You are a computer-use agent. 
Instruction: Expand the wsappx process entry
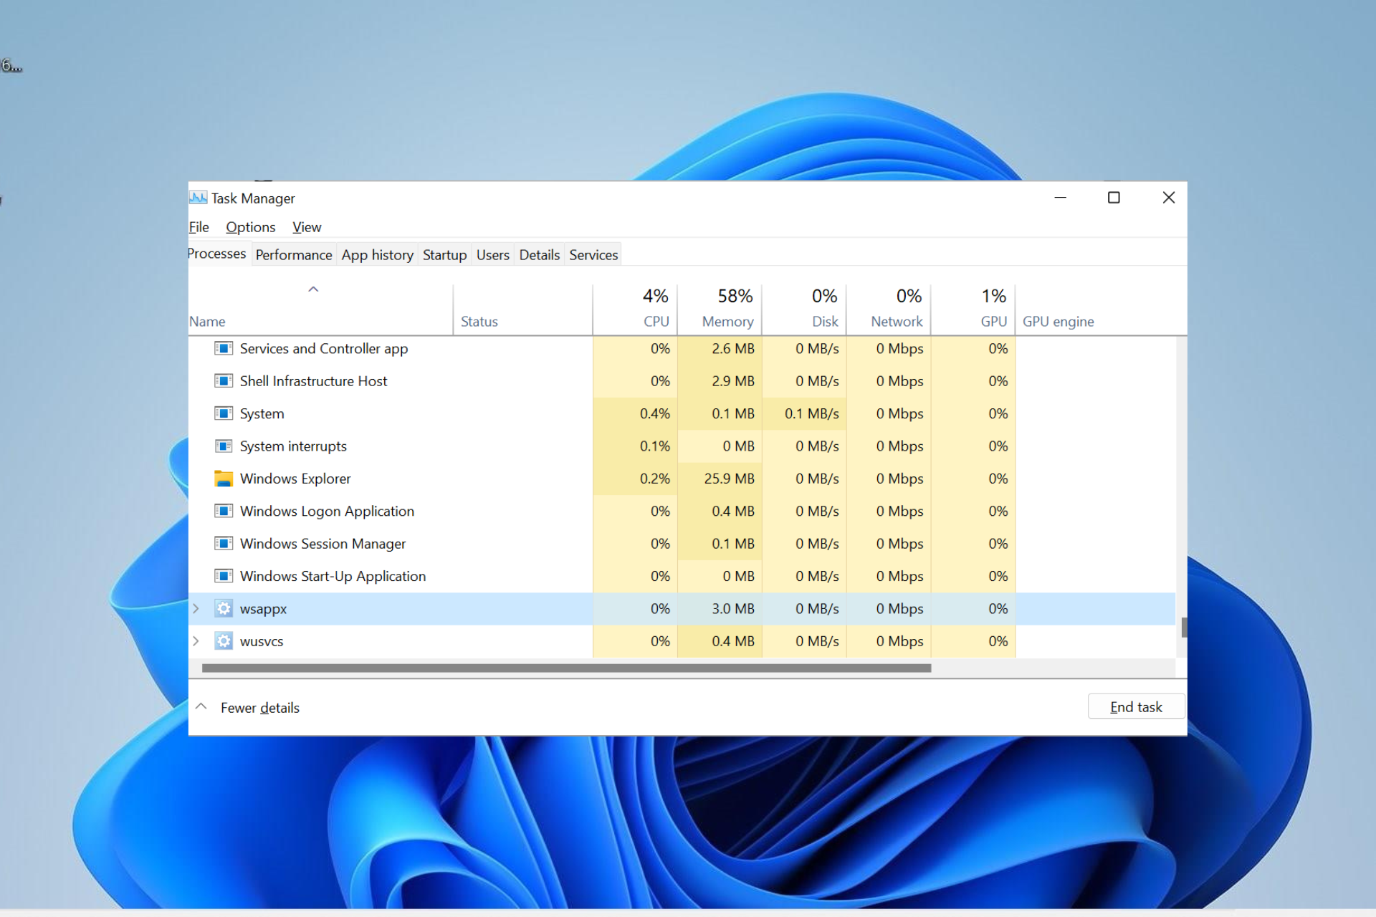196,608
